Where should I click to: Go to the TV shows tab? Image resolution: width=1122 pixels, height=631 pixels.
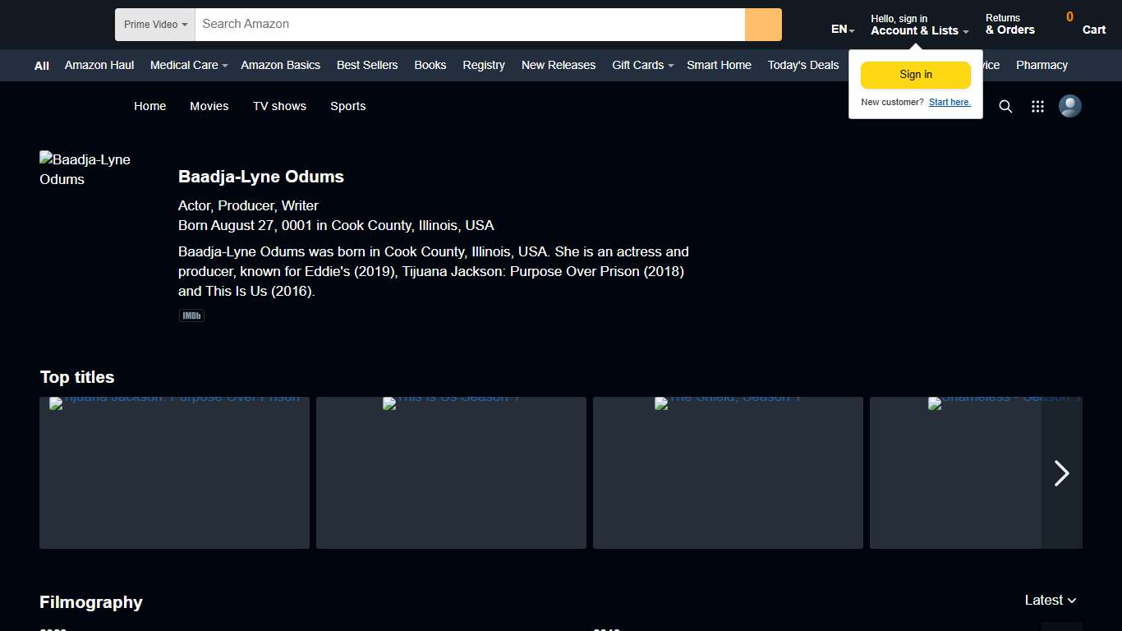[279, 106]
